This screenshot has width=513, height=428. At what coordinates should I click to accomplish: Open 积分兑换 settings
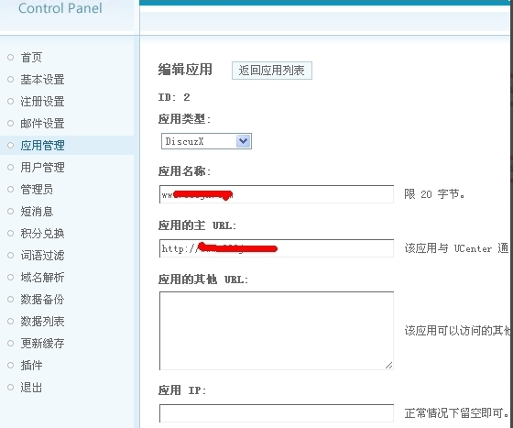tap(42, 234)
